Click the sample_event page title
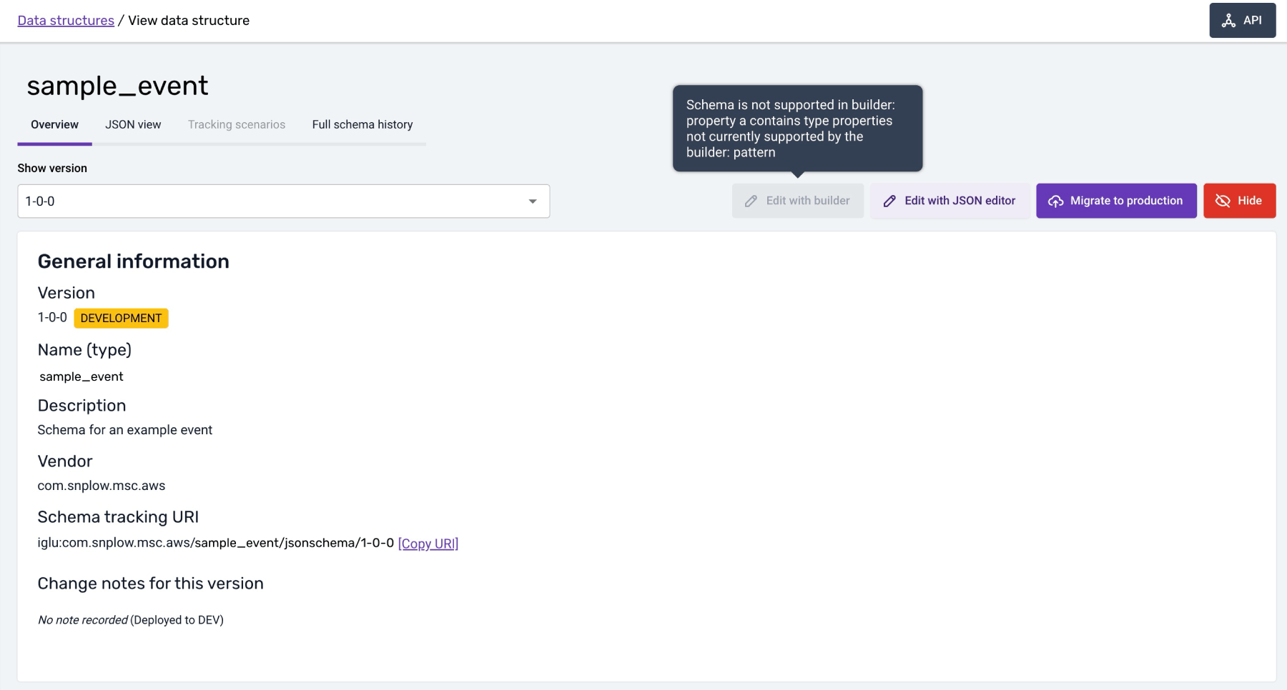 117,86
